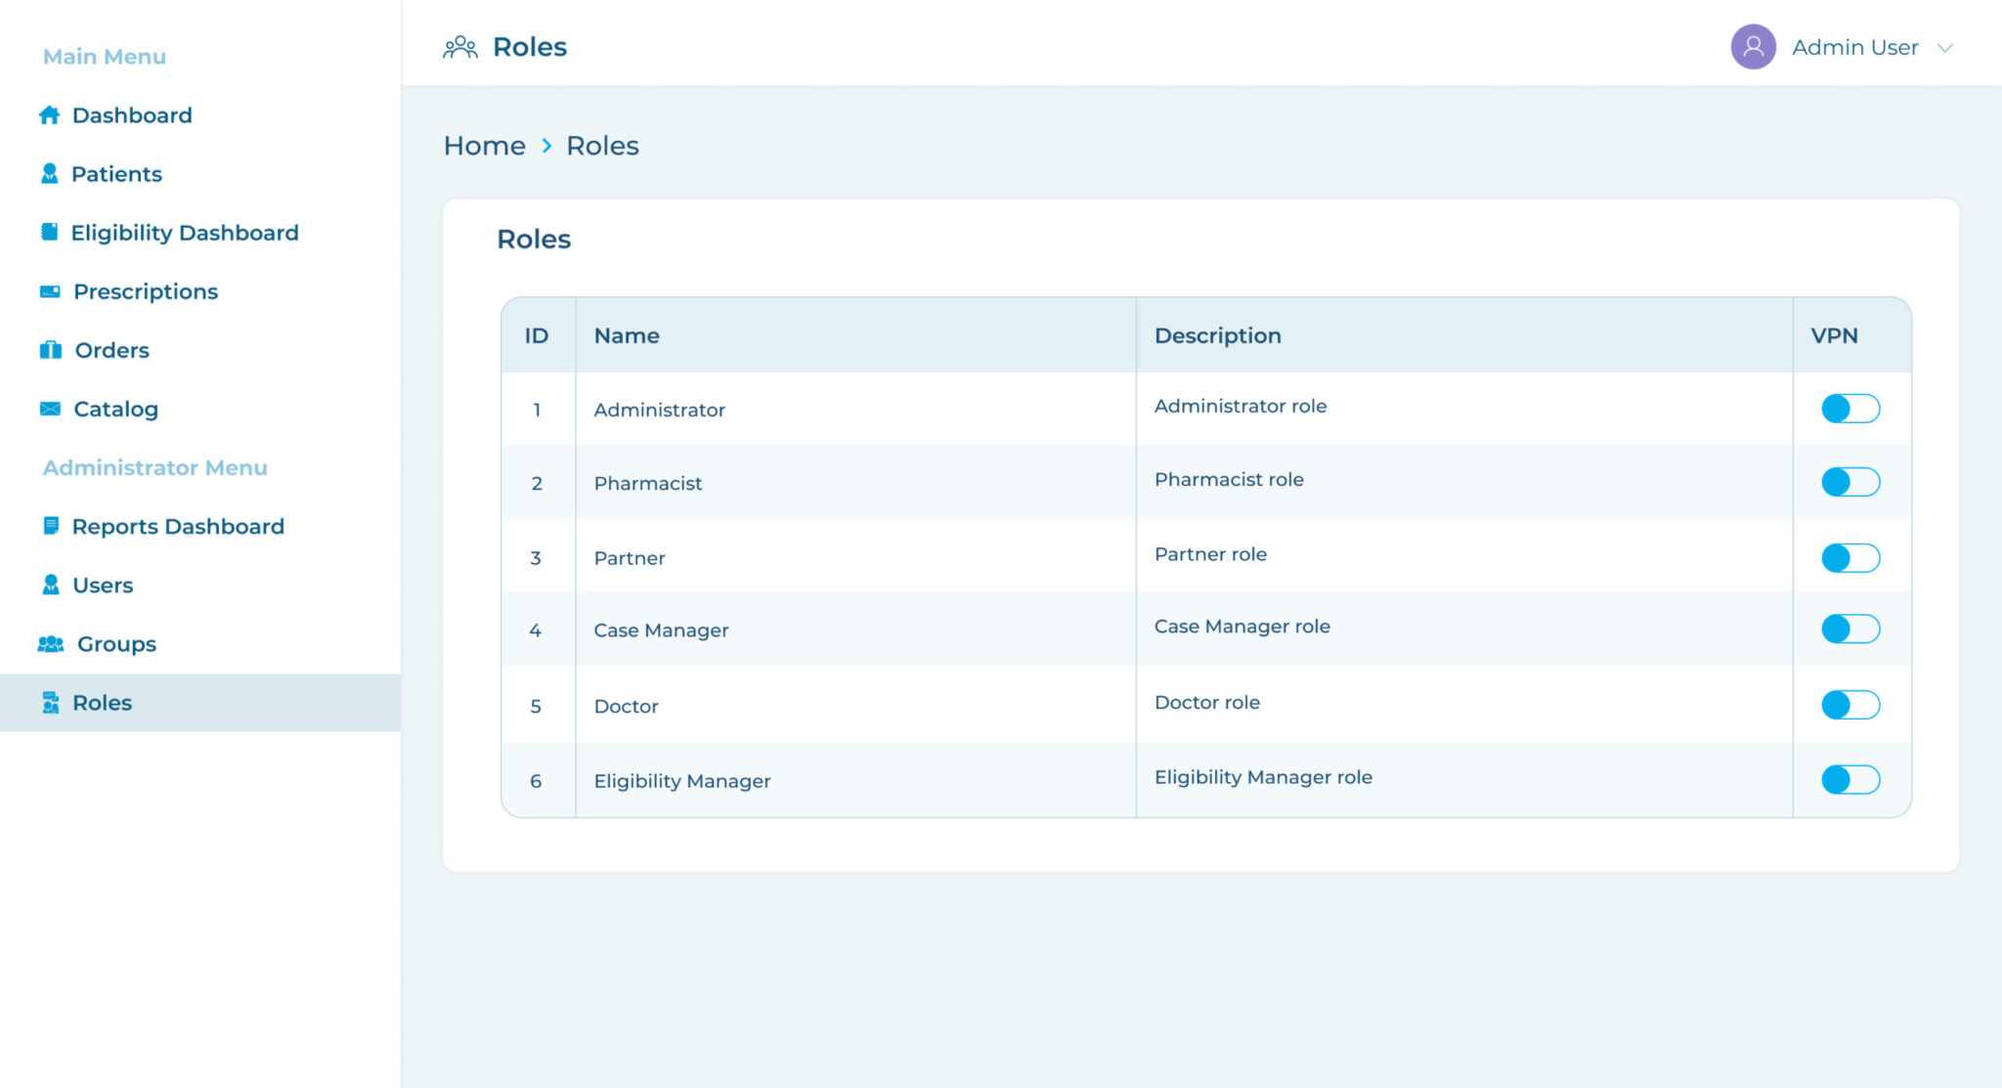Screen dimensions: 2002x1088
Task: Open Catalog menu item
Action: 115,409
